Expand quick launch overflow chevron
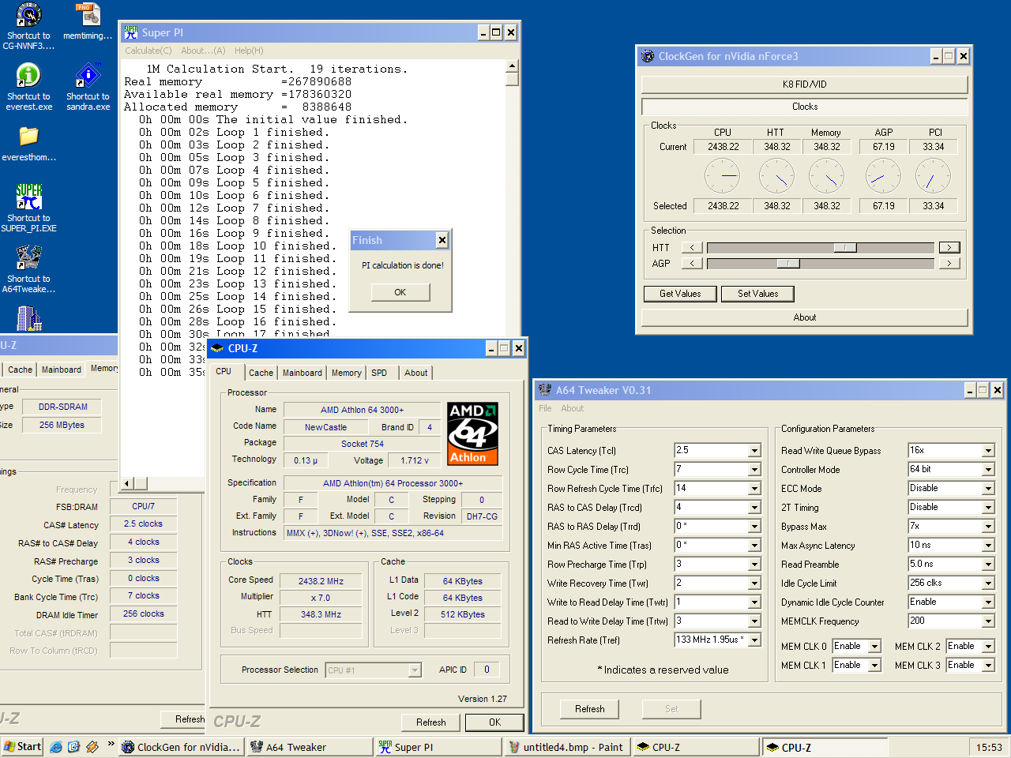 coord(111,744)
